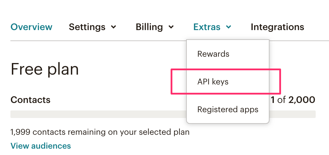Click the Settings menu label
The height and width of the screenshot is (155, 329).
pyautogui.click(x=87, y=27)
